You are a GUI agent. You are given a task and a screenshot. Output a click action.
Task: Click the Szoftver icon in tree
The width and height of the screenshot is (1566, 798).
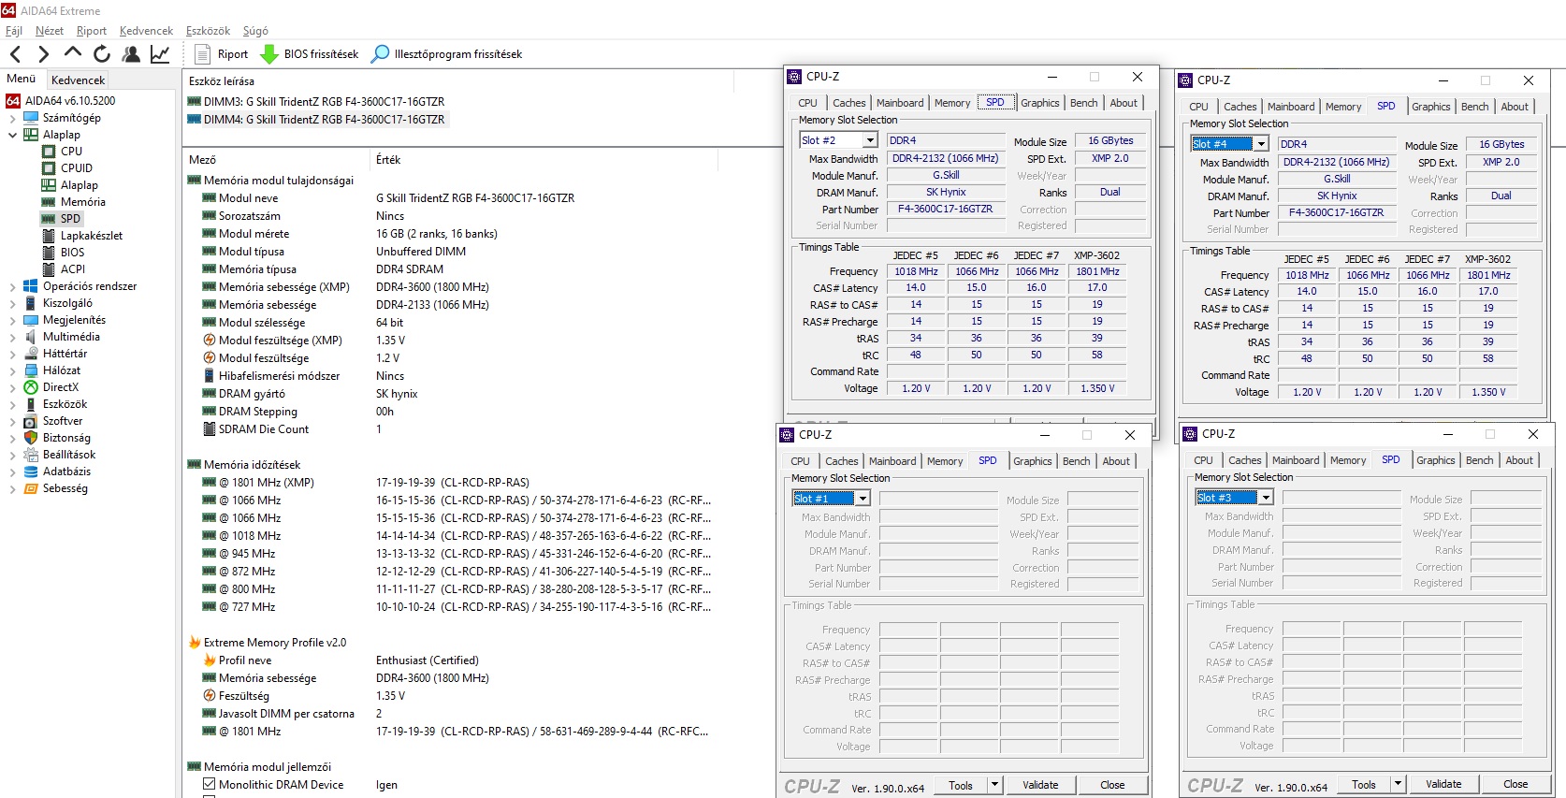31,421
